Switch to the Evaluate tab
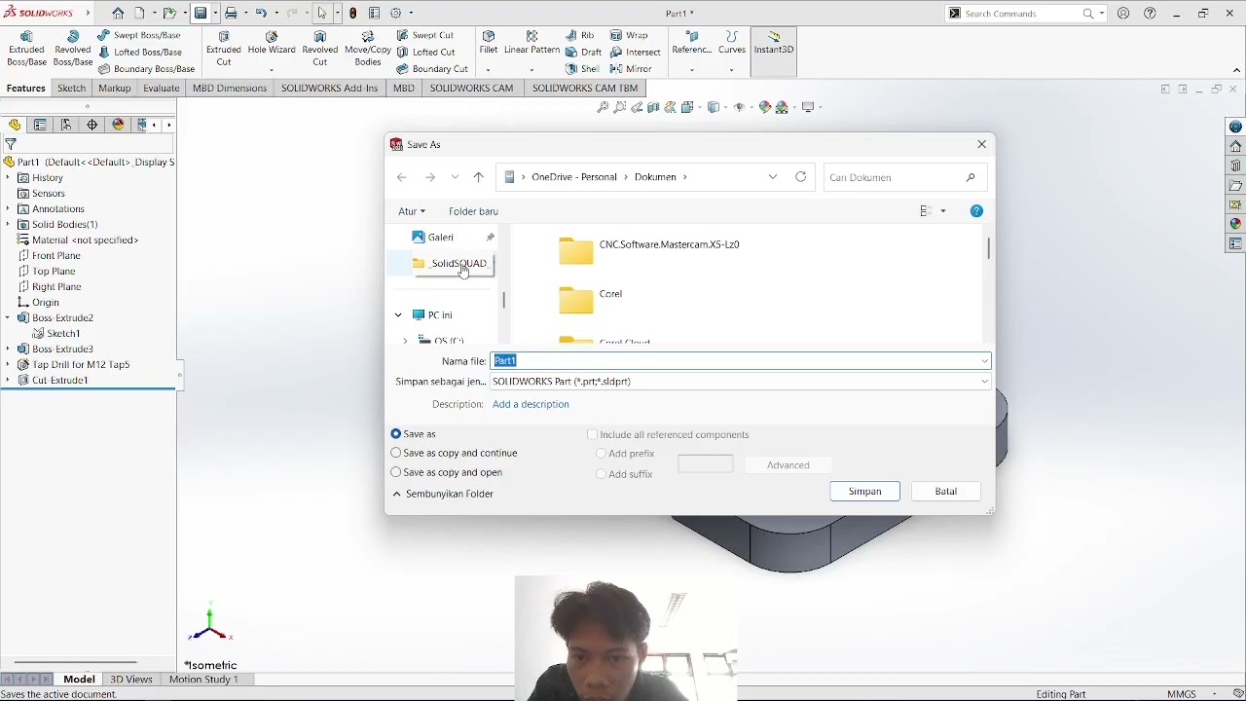The image size is (1246, 701). pos(162,88)
